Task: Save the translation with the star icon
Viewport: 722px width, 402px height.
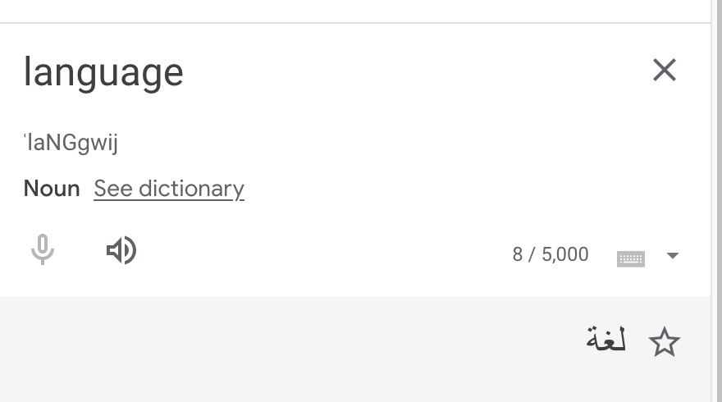Action: (664, 342)
